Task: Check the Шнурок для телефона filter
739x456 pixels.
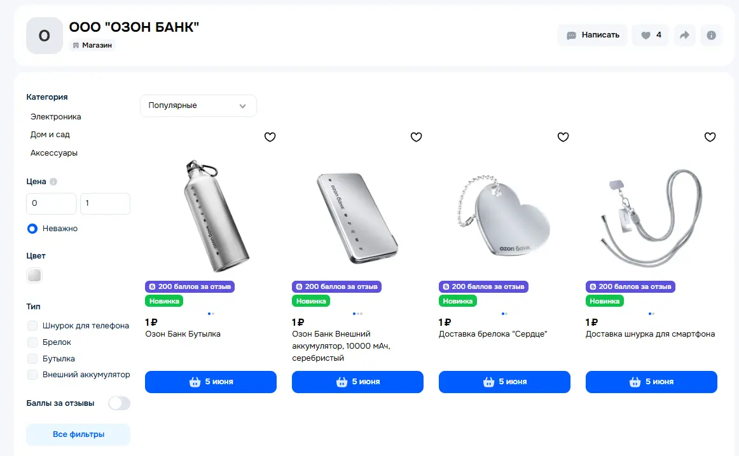Action: click(32, 326)
